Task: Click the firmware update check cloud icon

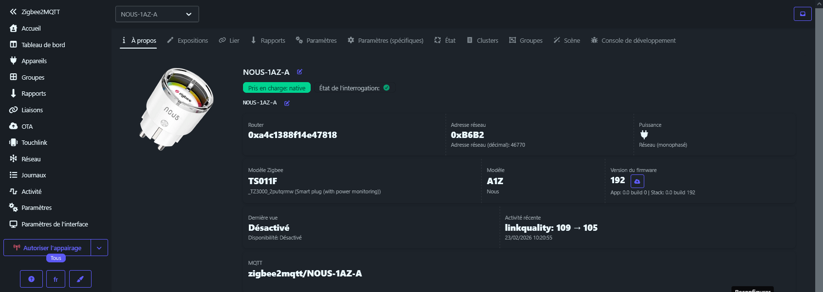Action: [x=637, y=181]
